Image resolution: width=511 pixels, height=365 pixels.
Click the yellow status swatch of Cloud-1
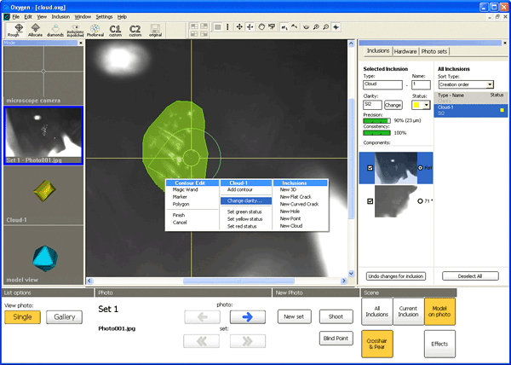[x=503, y=109]
